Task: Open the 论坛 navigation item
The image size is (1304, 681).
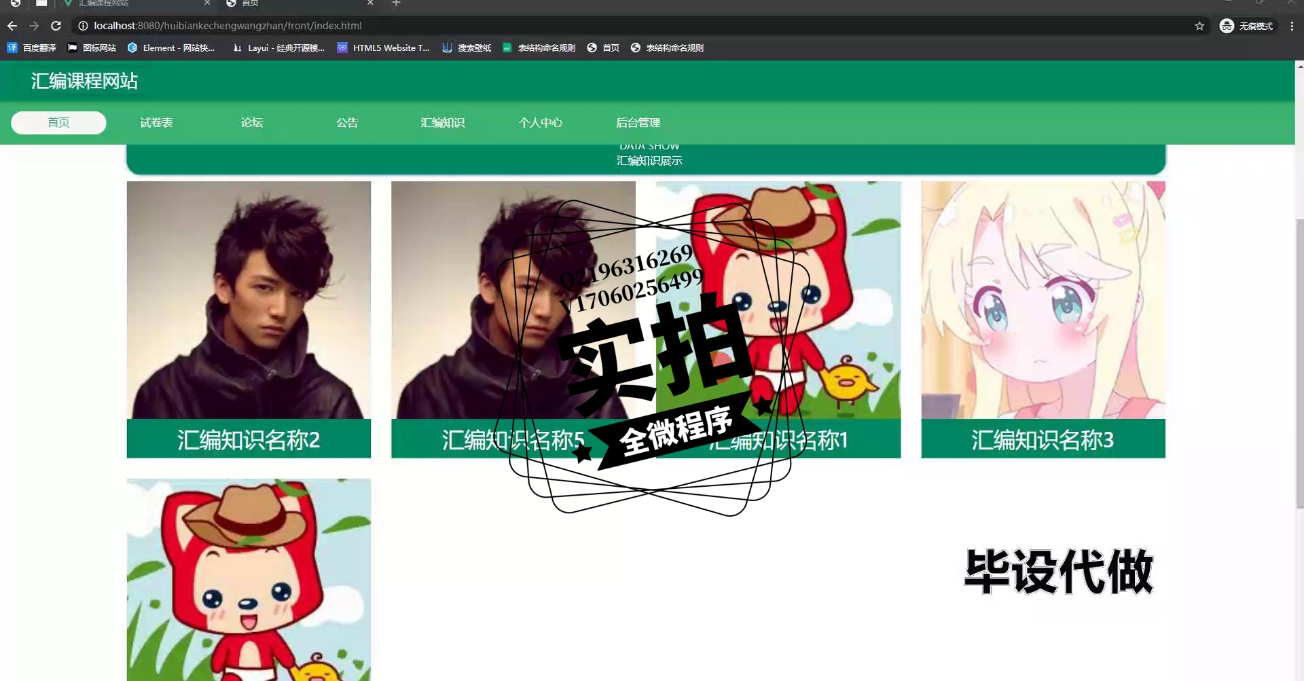Action: coord(252,122)
